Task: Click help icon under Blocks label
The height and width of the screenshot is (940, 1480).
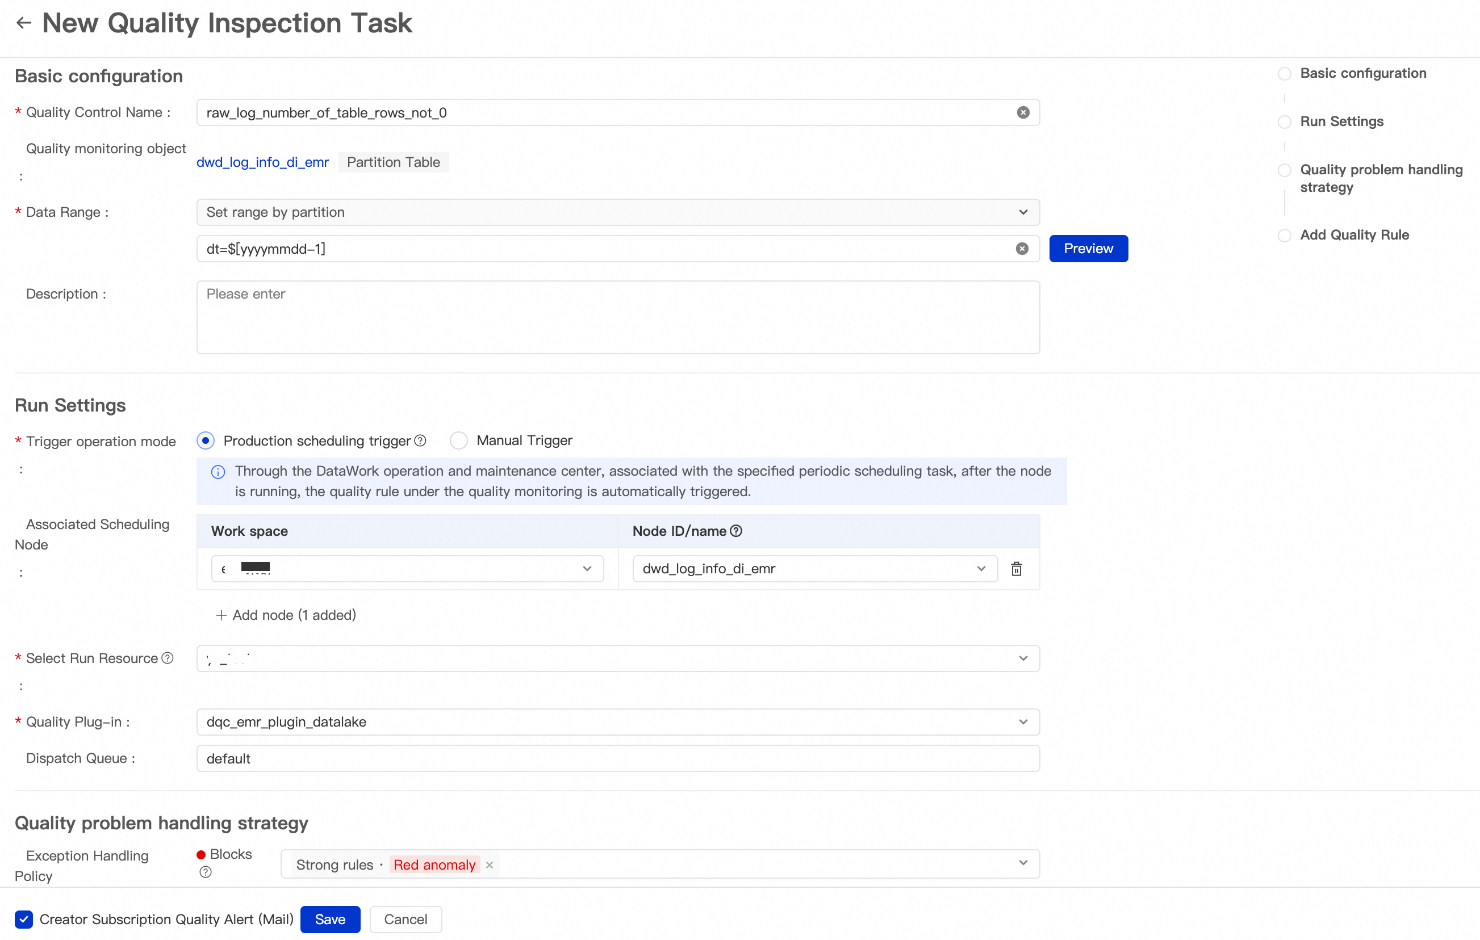Action: pos(205,872)
